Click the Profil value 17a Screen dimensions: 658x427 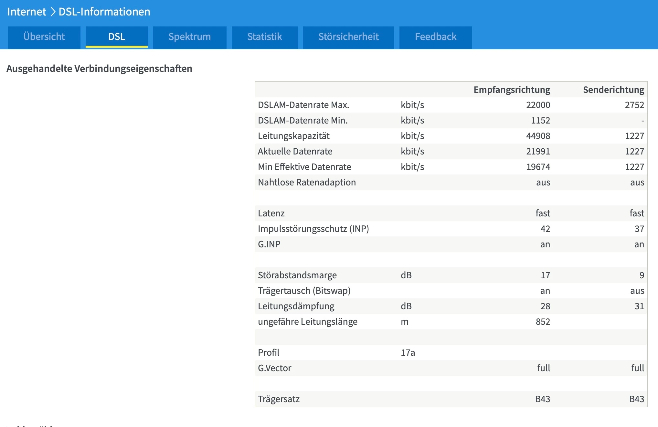click(408, 353)
